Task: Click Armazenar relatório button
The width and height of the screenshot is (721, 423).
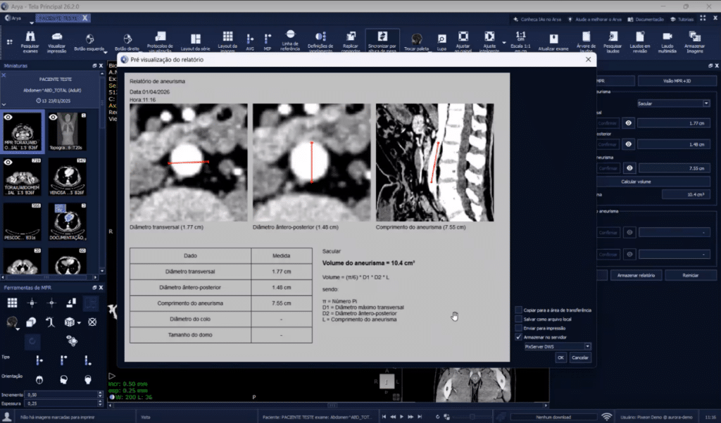Action: (636, 275)
